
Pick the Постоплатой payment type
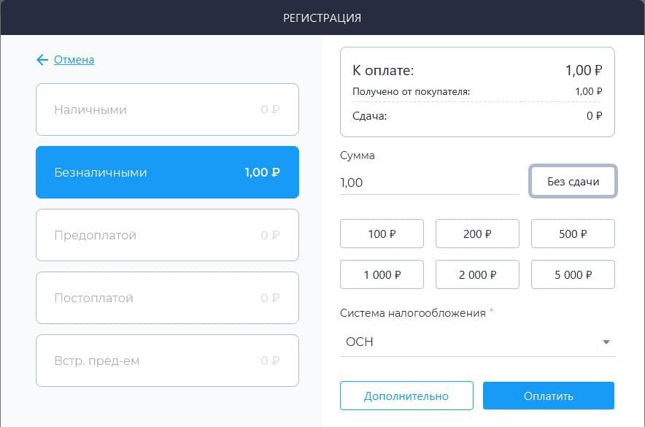coord(167,298)
